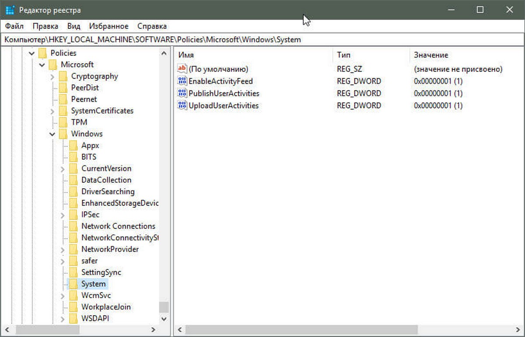Screen dimensions: 525x337
Task: Open the Файл menu
Action: pyautogui.click(x=15, y=26)
